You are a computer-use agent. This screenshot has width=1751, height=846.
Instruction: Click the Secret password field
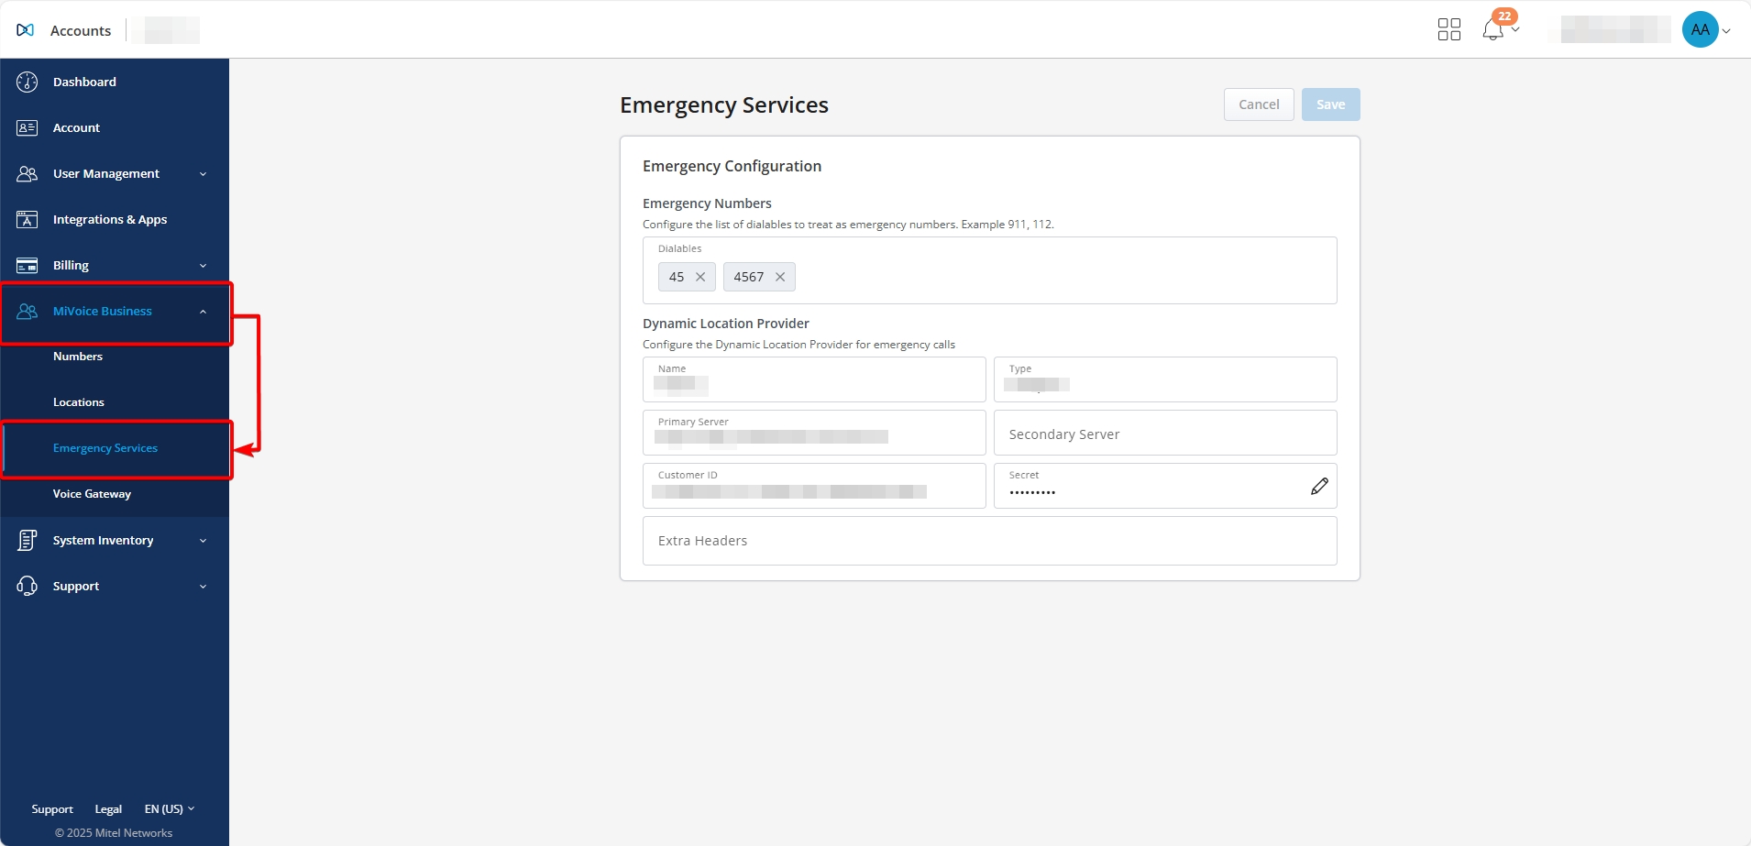(x=1165, y=486)
